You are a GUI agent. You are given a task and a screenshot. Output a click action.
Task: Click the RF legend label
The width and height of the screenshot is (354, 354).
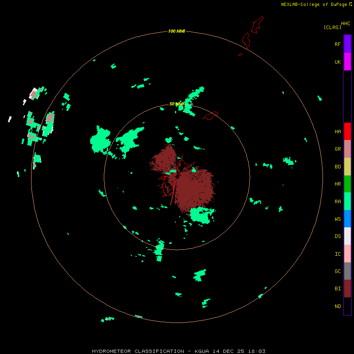pyautogui.click(x=337, y=44)
